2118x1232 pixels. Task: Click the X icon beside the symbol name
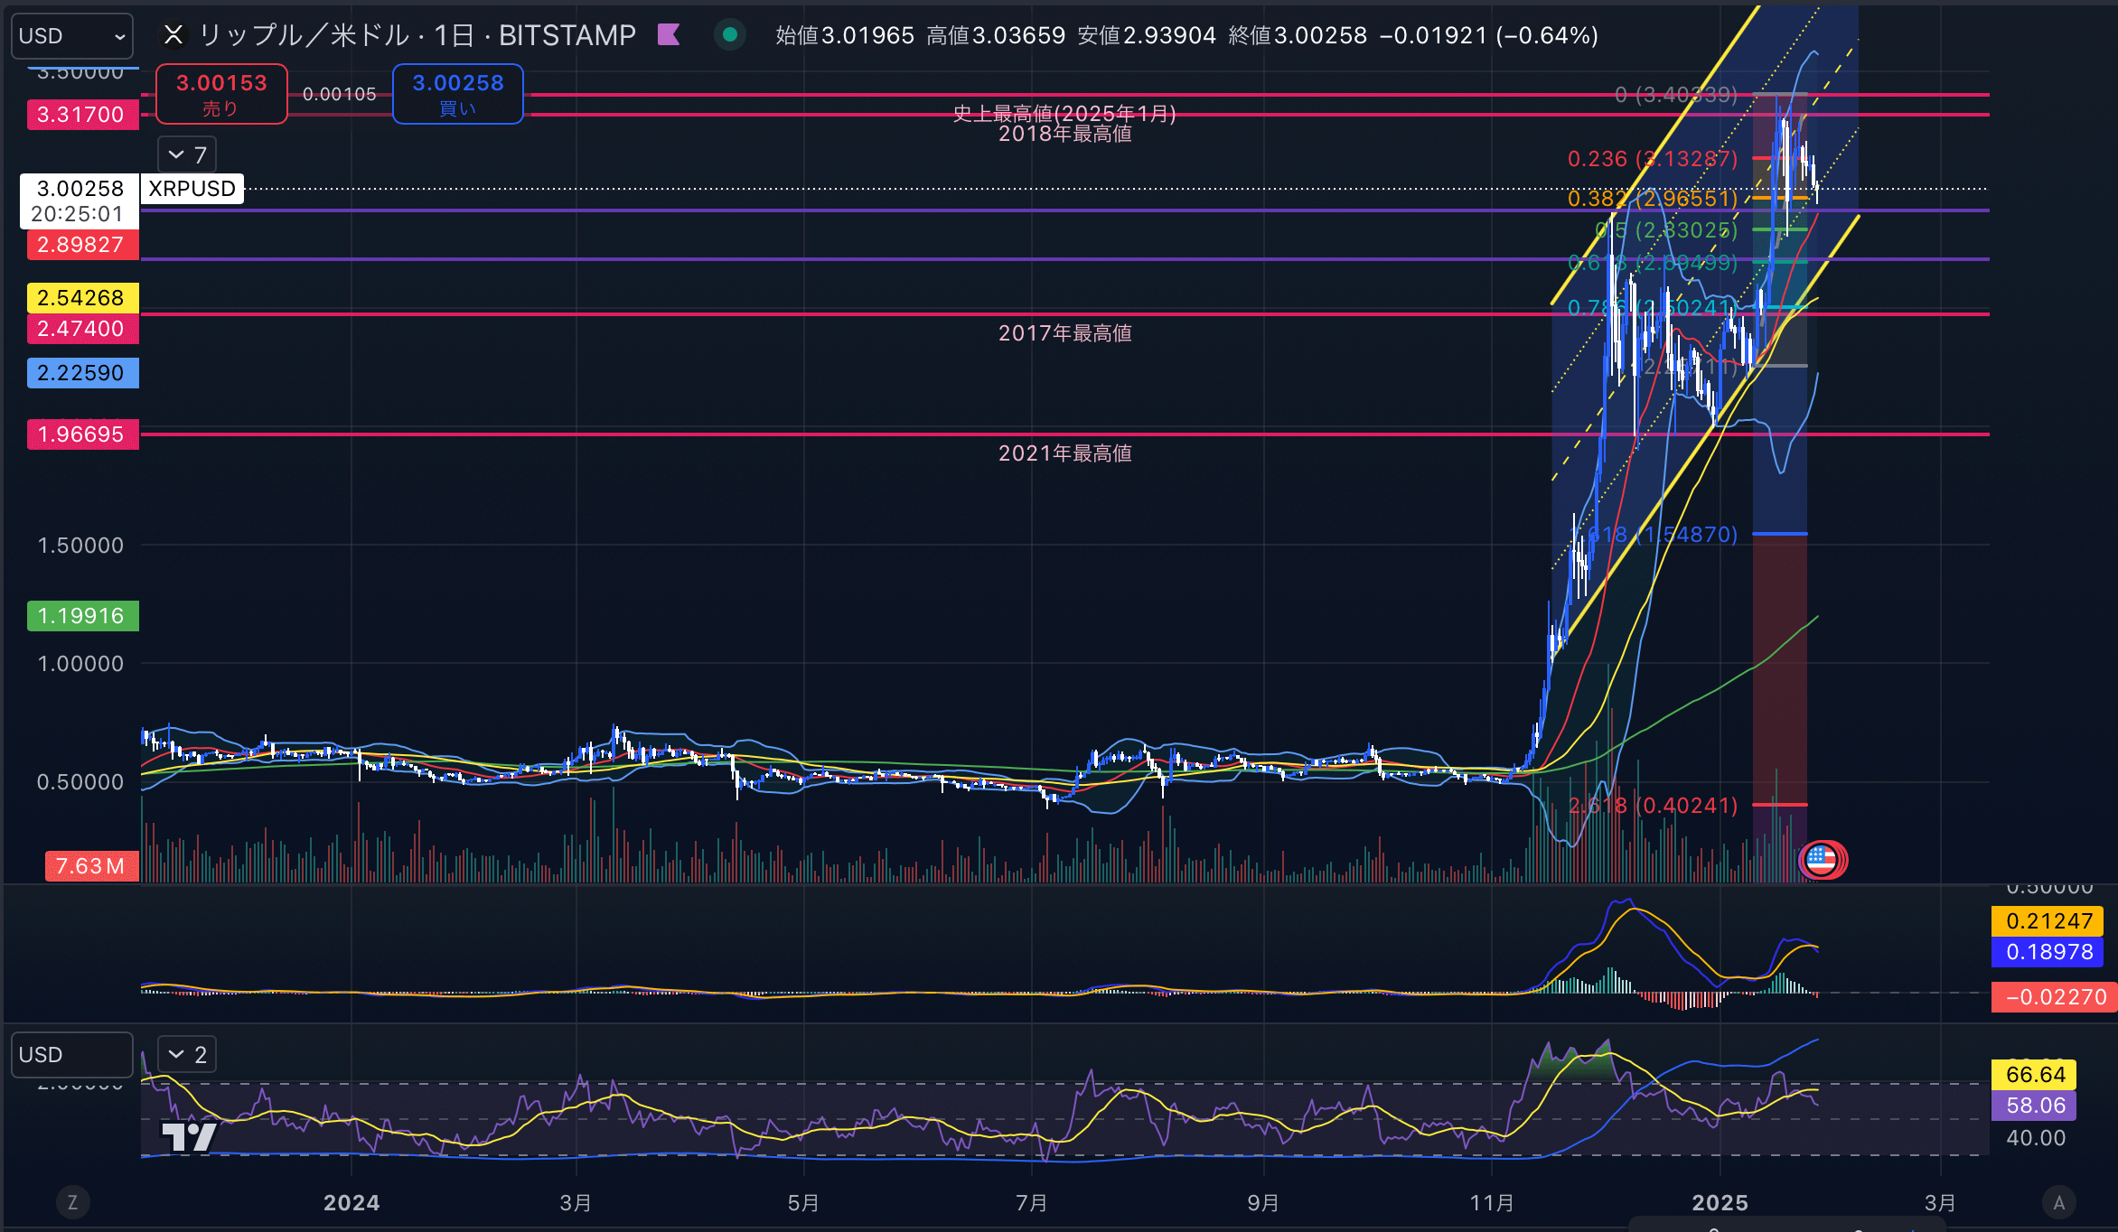[x=173, y=35]
